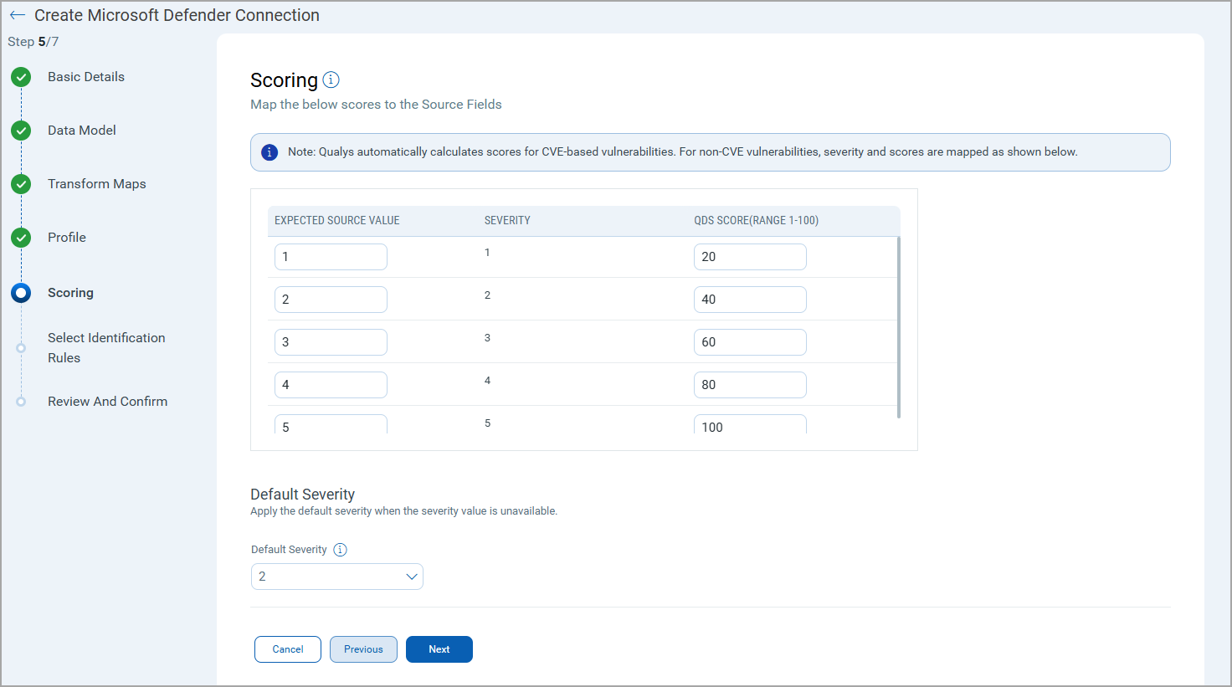Viewport: 1232px width, 687px height.
Task: Click the green checkmark for Data Model
Action: click(x=21, y=131)
